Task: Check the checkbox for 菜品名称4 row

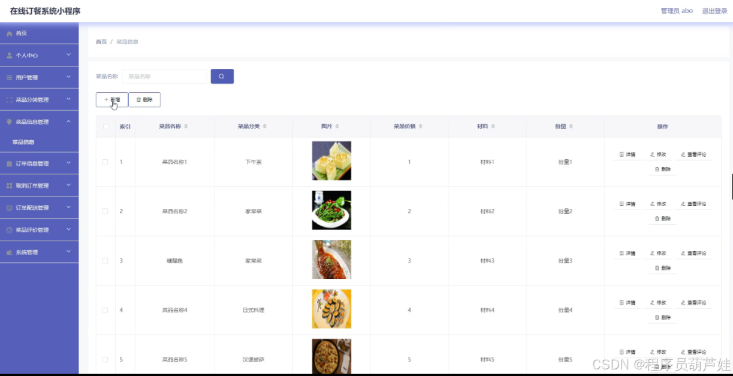Action: (x=105, y=310)
